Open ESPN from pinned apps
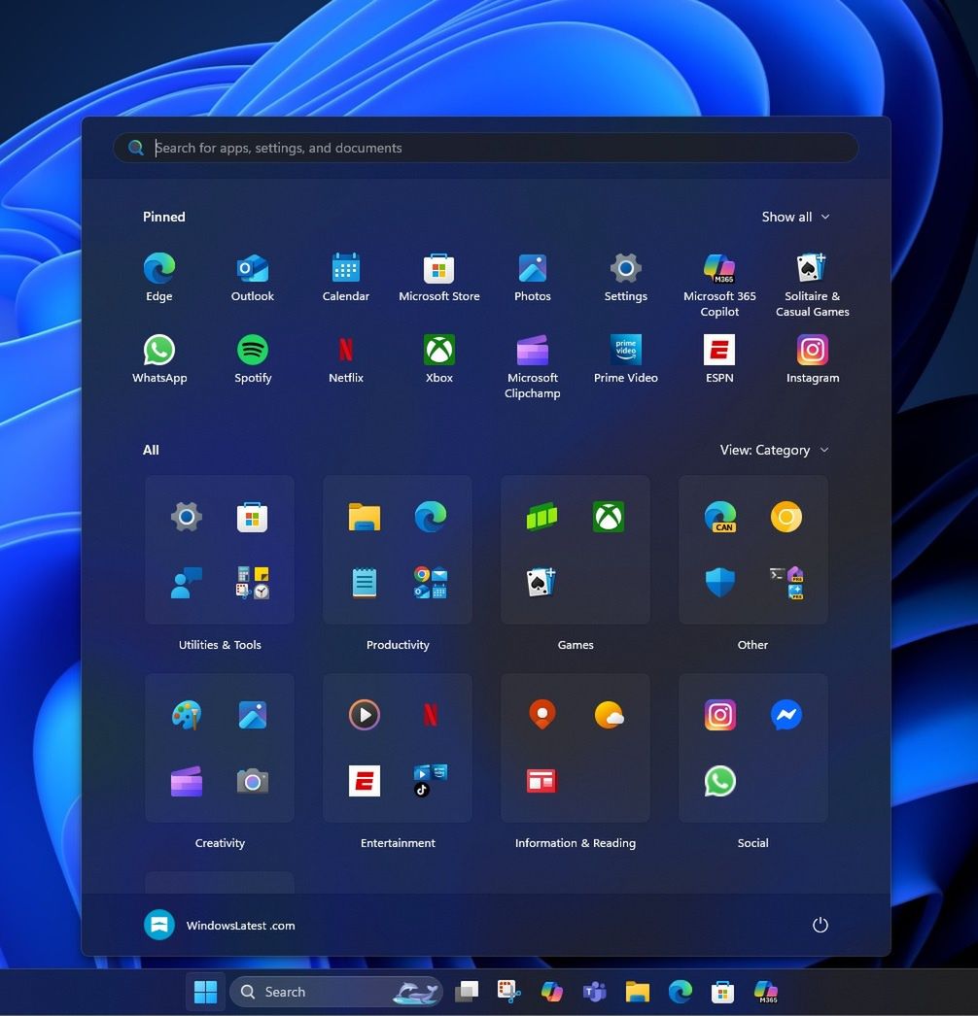Viewport: 978px width, 1016px height. pos(718,350)
